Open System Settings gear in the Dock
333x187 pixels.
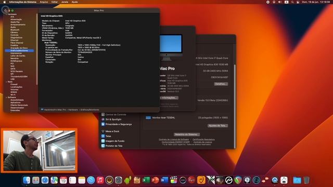point(119,180)
